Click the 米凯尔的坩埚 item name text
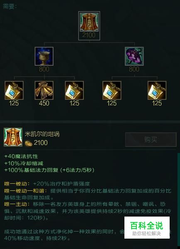 pos(42,134)
